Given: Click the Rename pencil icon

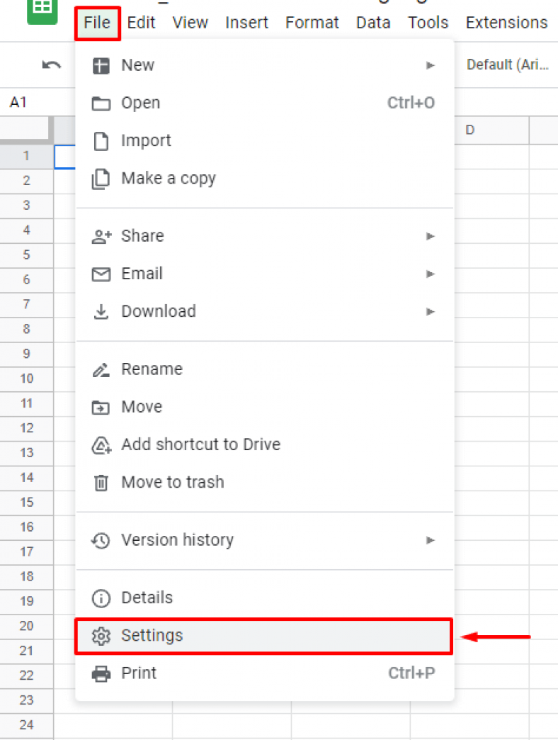Looking at the screenshot, I should [101, 369].
